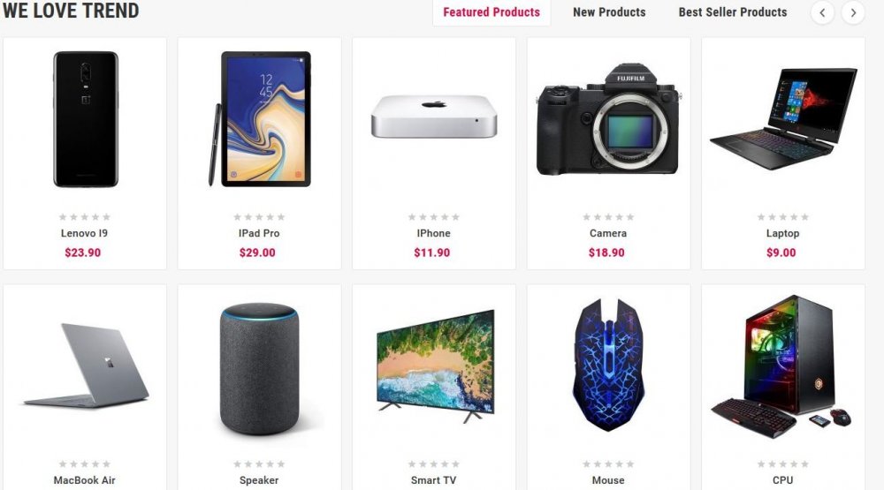Select the Best Seller Products tab

(x=732, y=12)
